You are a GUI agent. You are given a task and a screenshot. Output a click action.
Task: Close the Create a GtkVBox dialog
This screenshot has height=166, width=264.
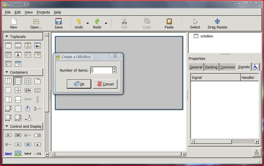coord(115,55)
